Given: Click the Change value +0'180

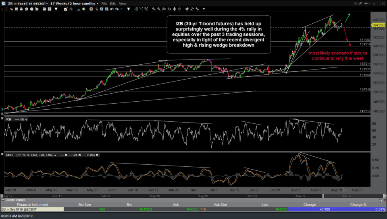Looking at the screenshot, I should [x=325, y=209].
